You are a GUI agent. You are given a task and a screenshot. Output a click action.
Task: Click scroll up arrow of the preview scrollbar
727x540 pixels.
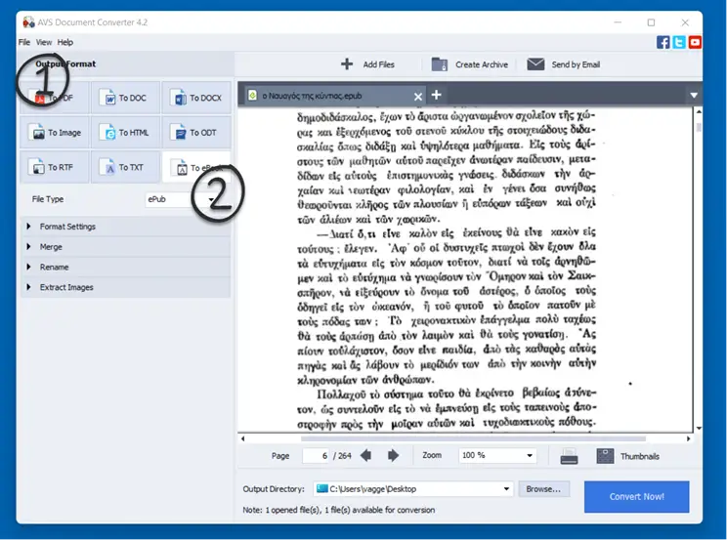(699, 111)
